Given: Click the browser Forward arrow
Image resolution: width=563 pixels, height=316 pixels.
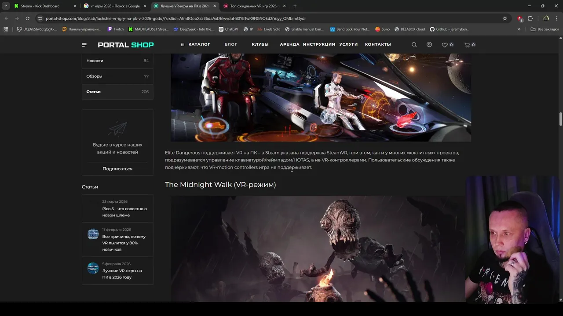Looking at the screenshot, I should 17,18.
